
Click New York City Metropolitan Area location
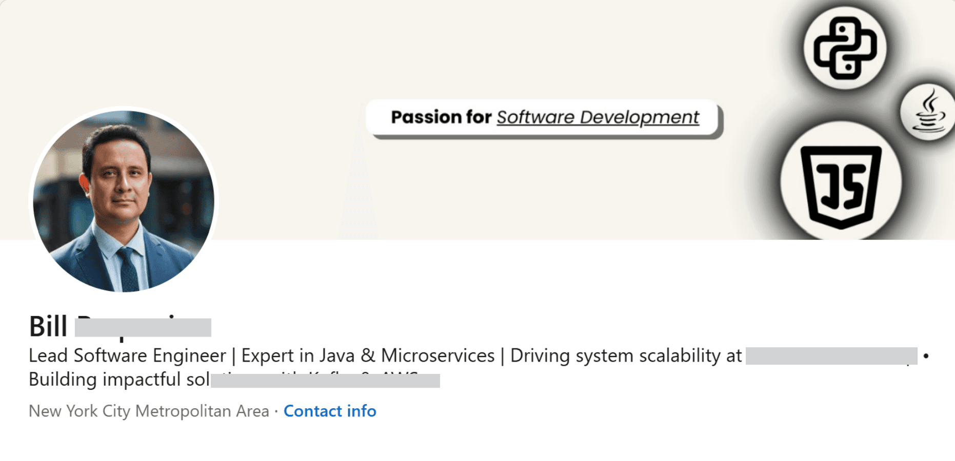click(x=149, y=411)
